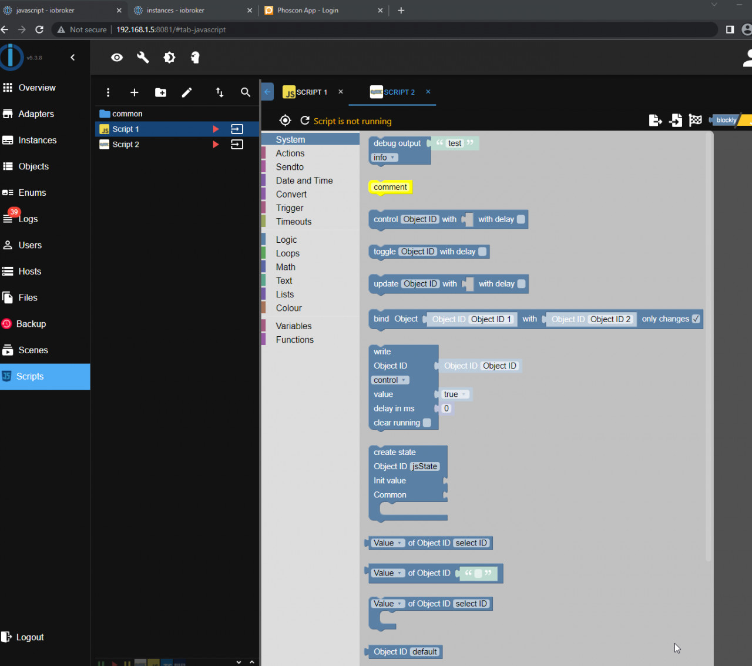Toggle 'only changes' checkbox in bind block

coord(696,319)
